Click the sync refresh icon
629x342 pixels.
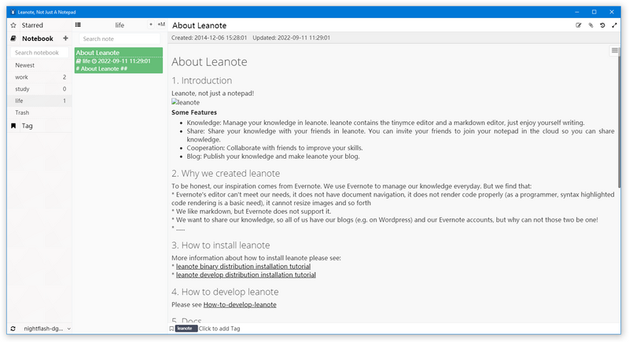click(13, 329)
